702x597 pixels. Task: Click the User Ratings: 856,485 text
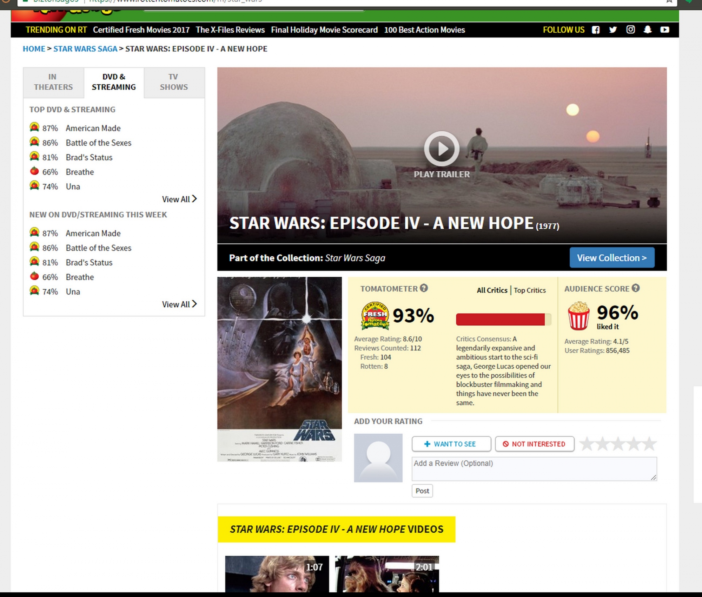pyautogui.click(x=597, y=350)
